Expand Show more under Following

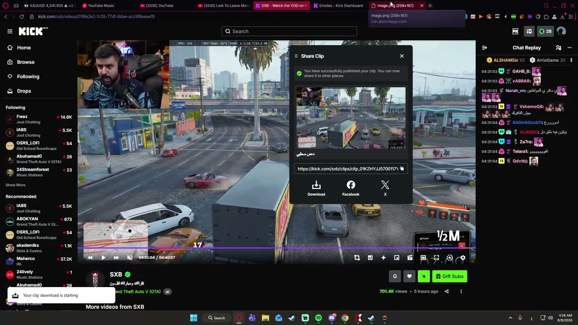(x=15, y=185)
